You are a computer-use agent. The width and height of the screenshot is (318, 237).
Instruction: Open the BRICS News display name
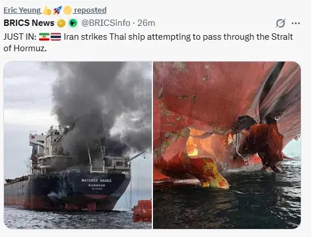coord(29,23)
